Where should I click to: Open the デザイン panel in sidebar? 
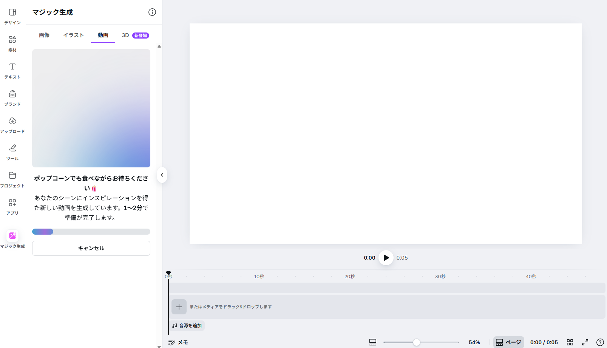pos(12,16)
